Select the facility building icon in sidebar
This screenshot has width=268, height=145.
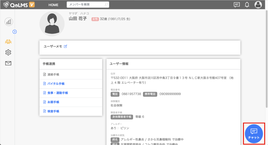point(9,22)
